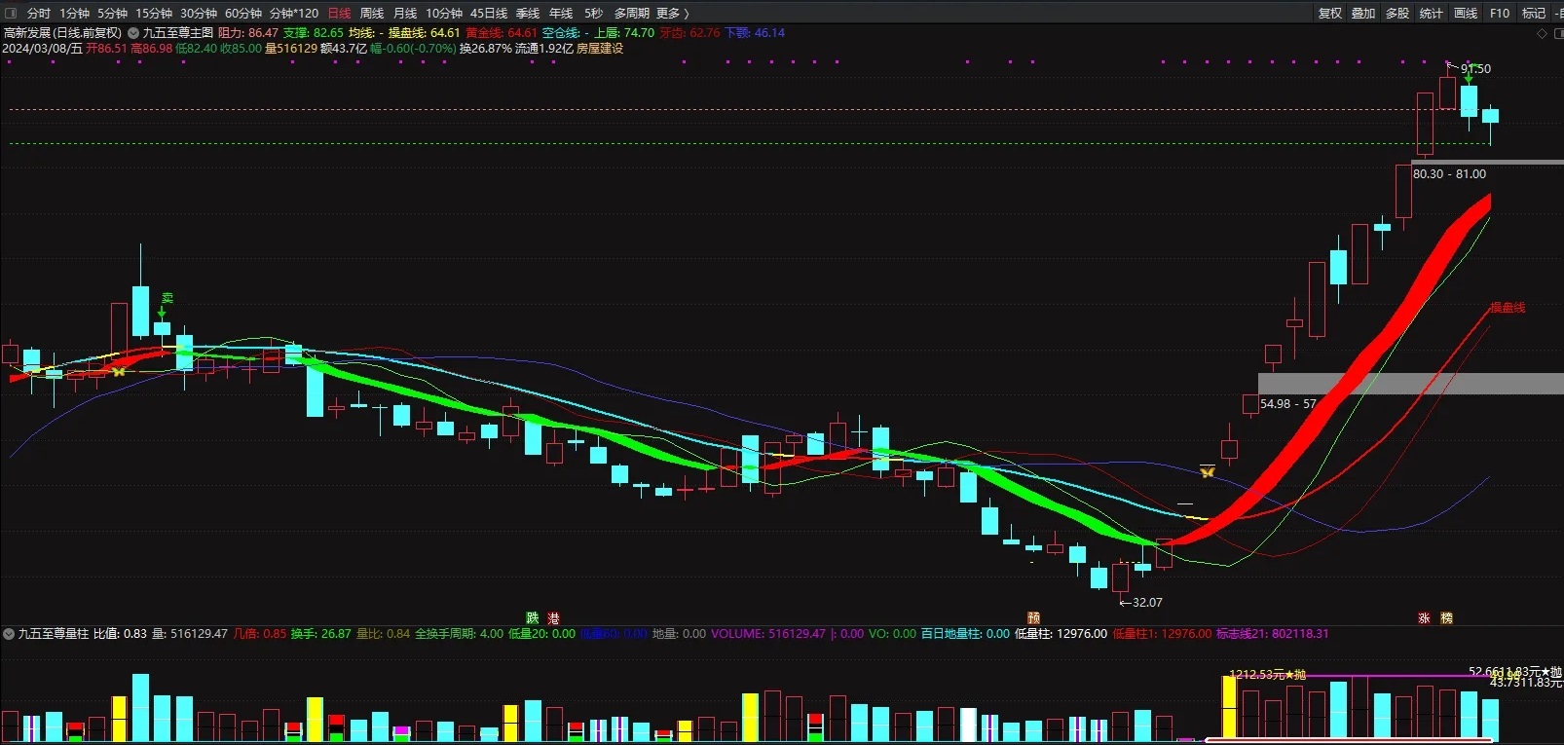Viewport: 1564px width, 745px height.
Task: Click the 叠加 overlay button
Action: [1363, 13]
